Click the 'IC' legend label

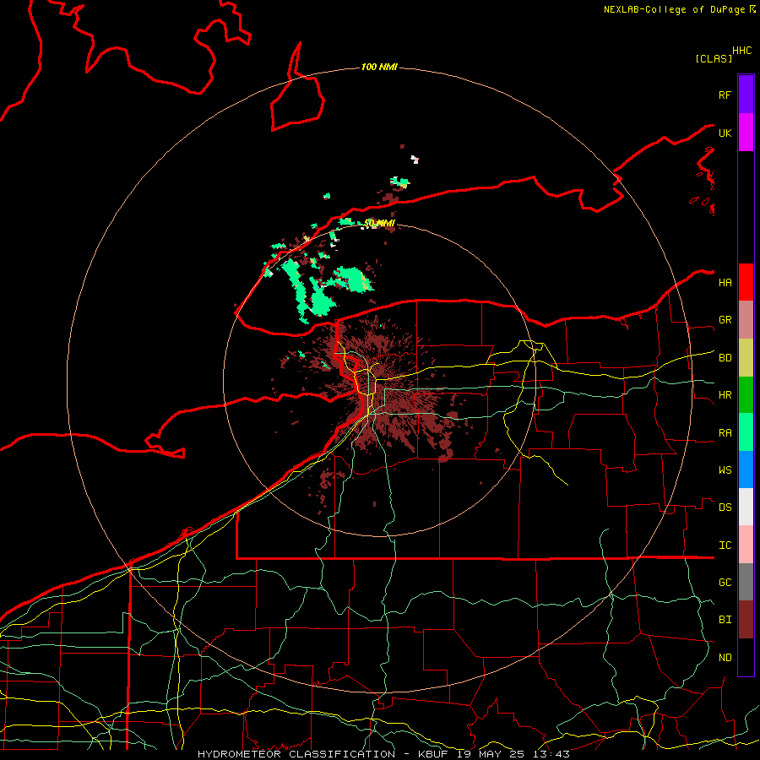725,546
